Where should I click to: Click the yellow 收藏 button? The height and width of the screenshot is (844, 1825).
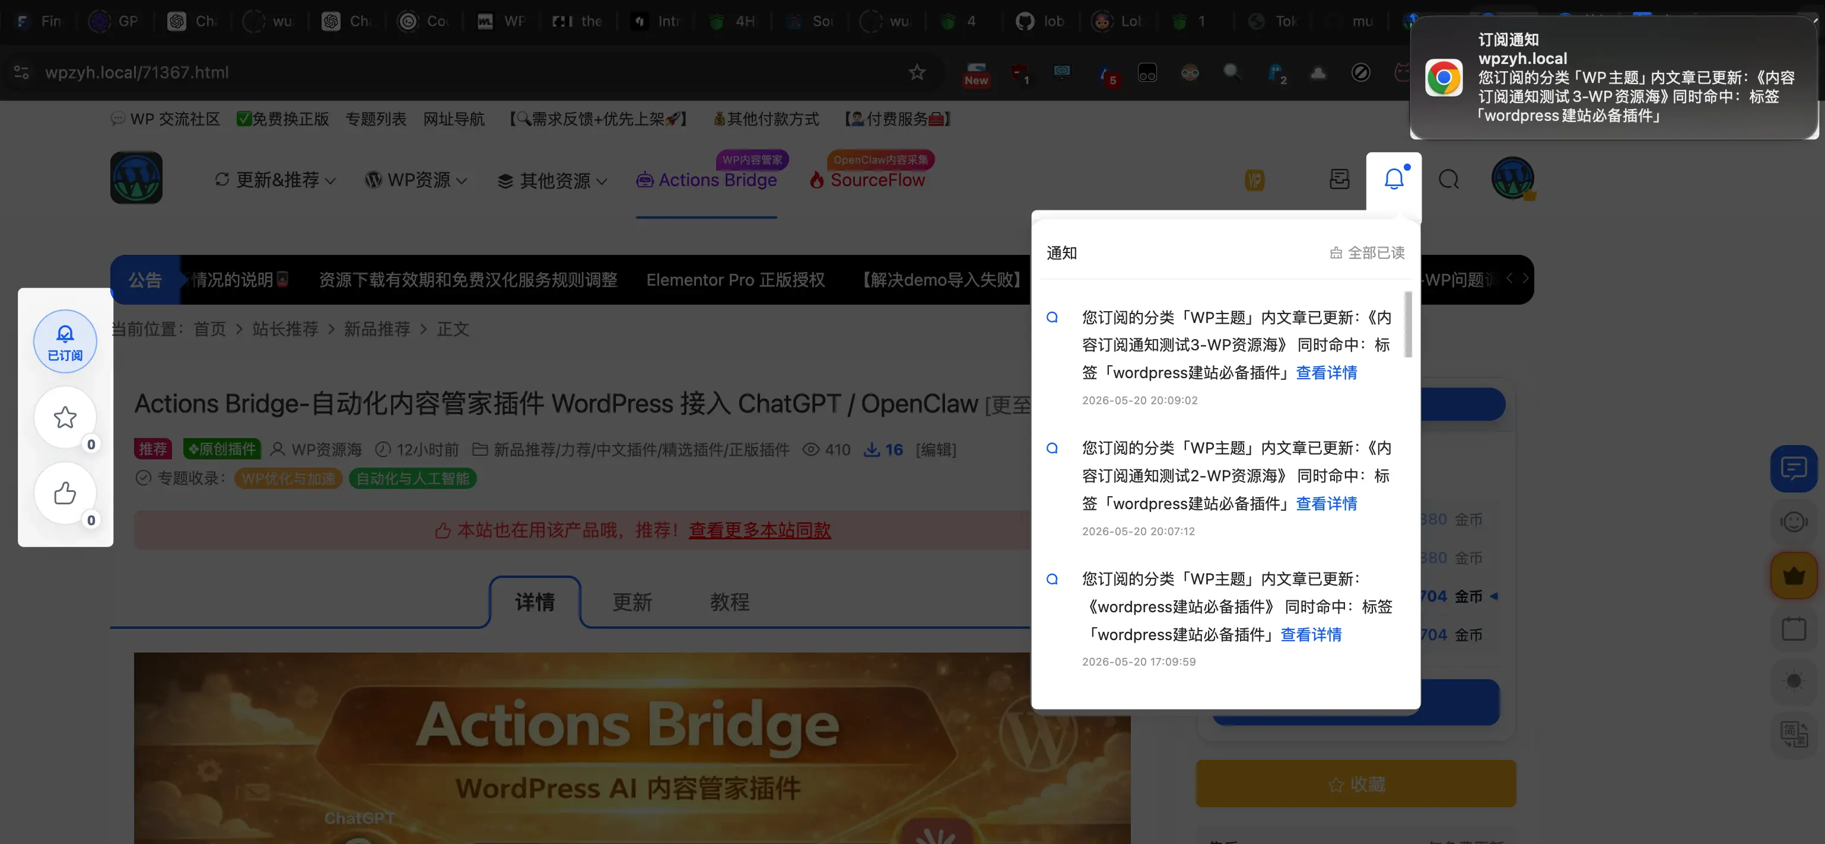click(x=1356, y=784)
